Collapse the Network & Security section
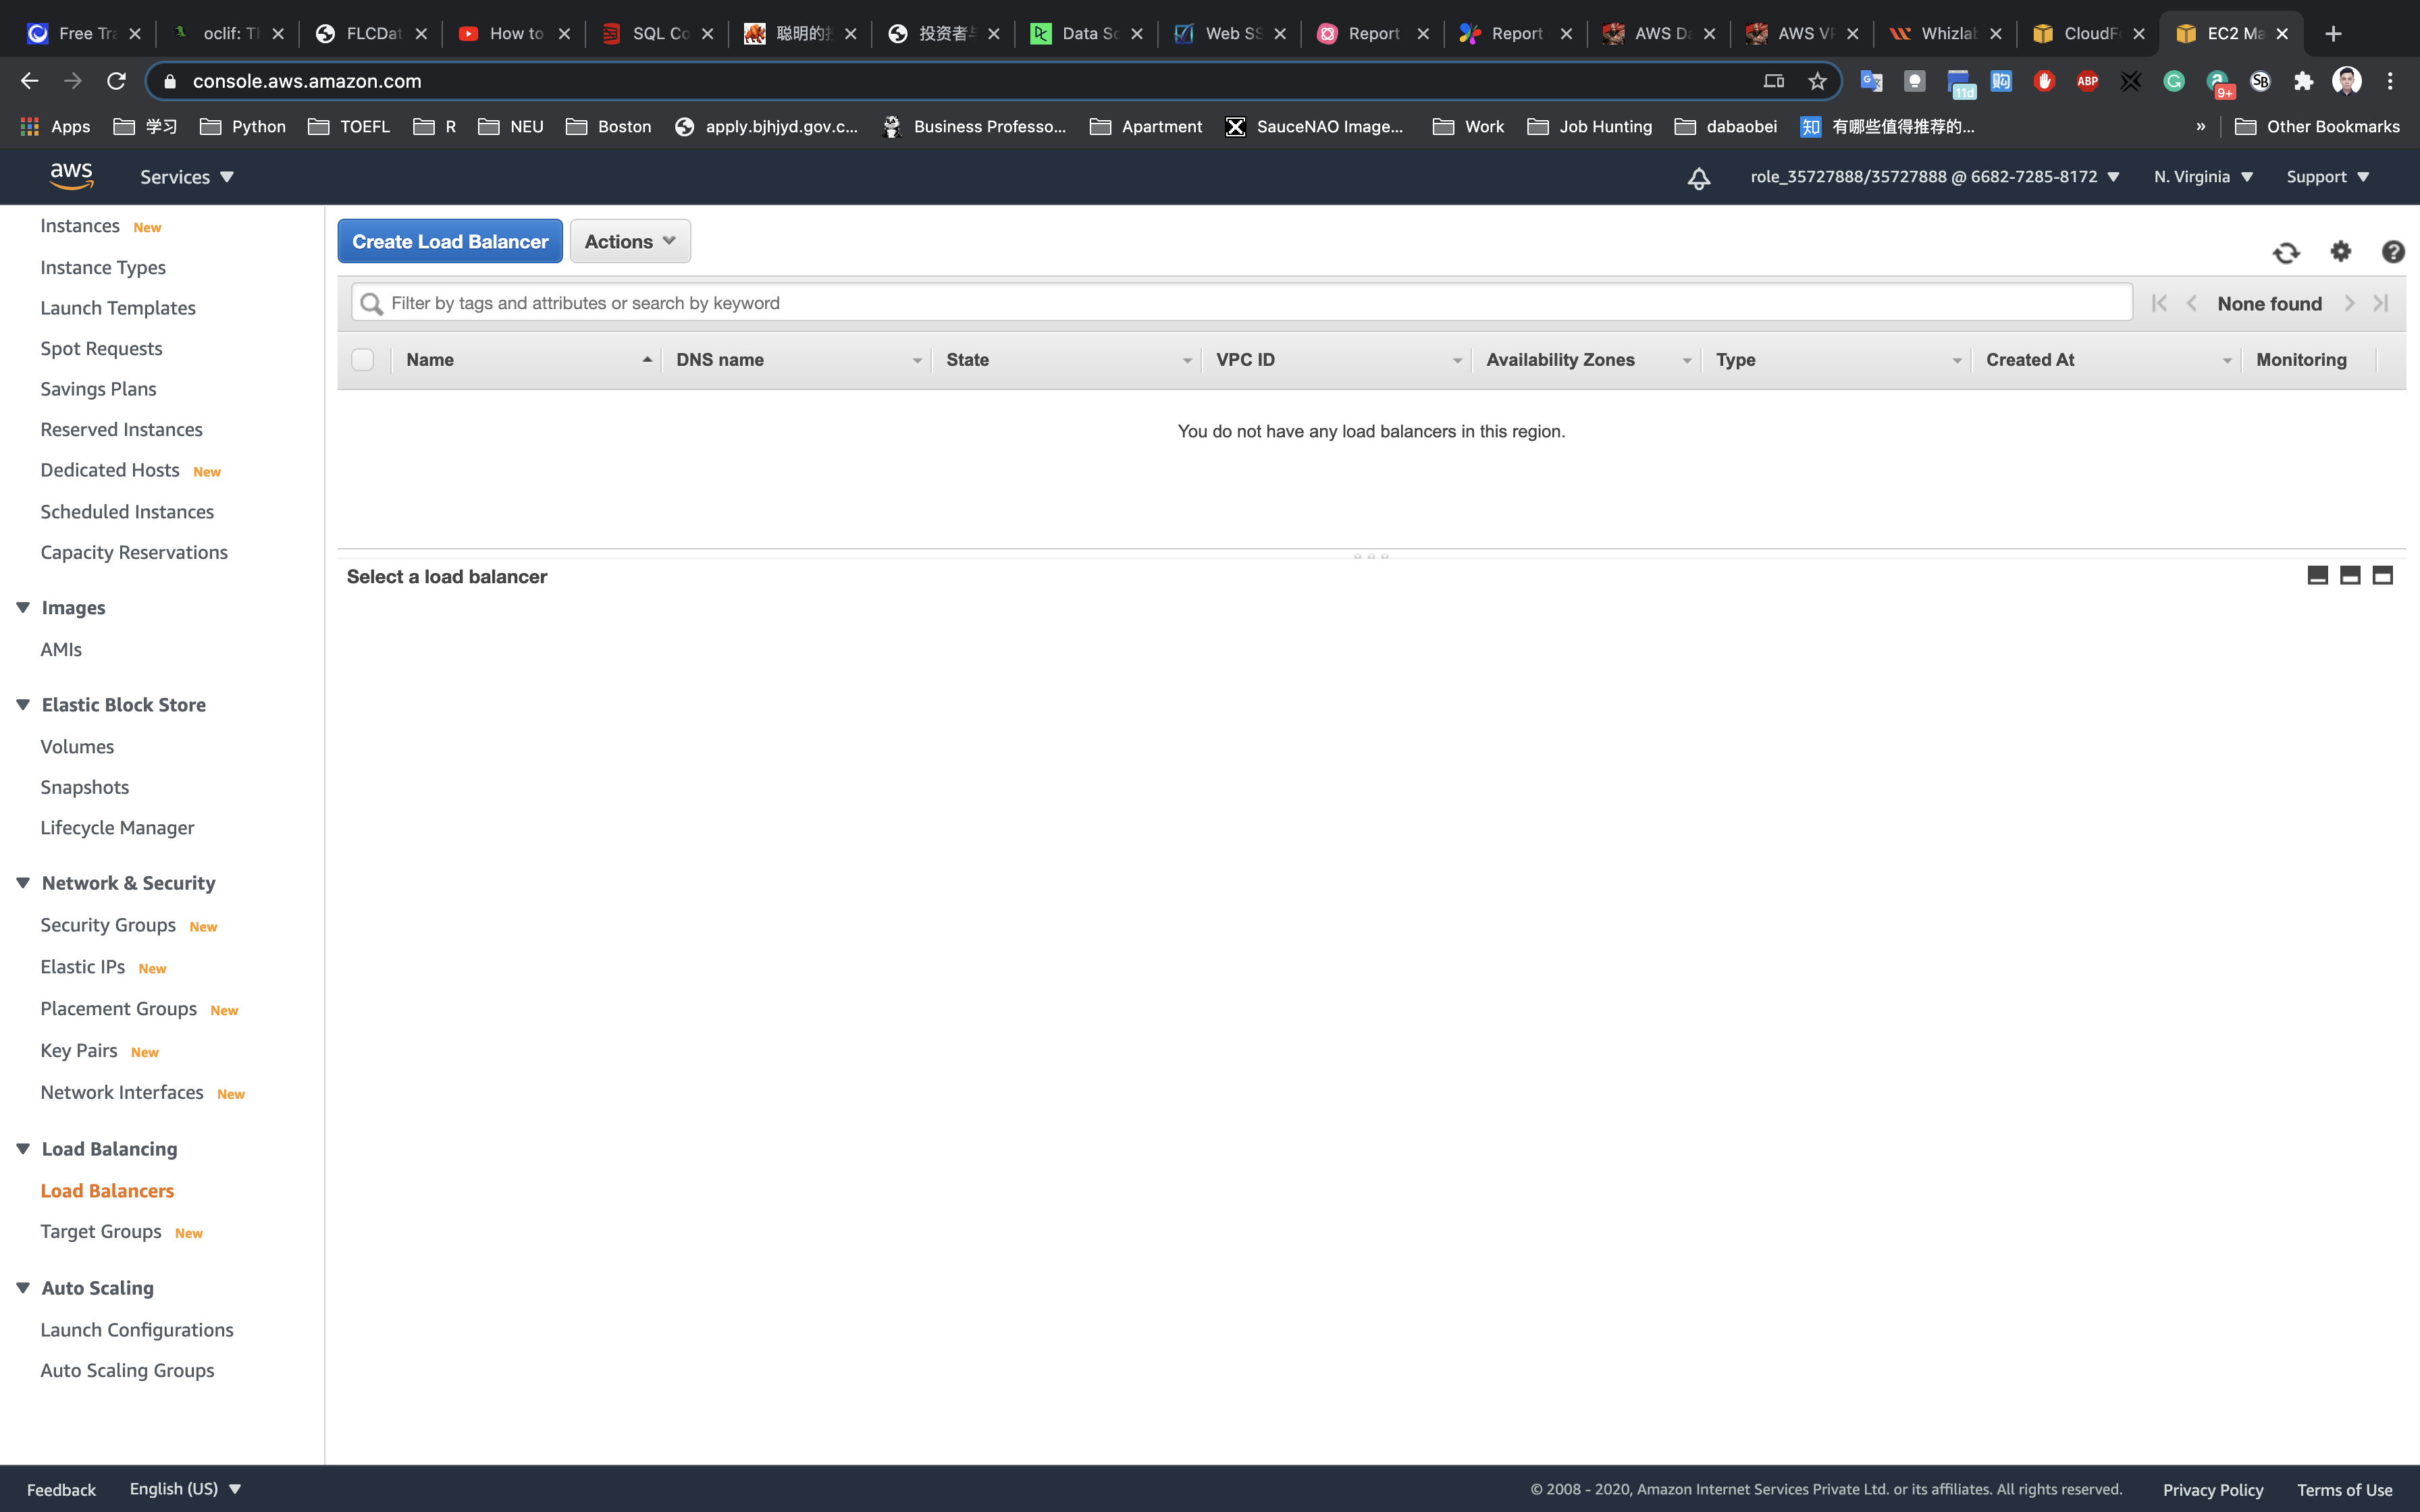Screen dimensions: 2420x1512 (x=23, y=883)
